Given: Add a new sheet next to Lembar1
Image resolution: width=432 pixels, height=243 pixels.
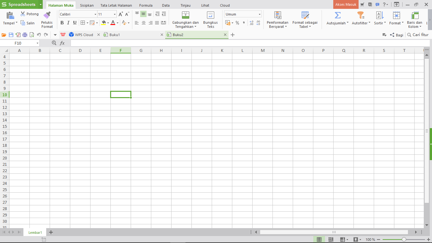Looking at the screenshot, I should click(51, 232).
